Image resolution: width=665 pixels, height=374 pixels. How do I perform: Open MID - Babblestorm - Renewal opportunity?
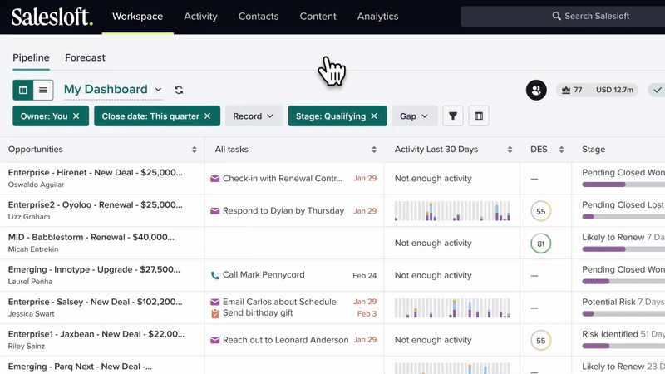pyautogui.click(x=91, y=237)
